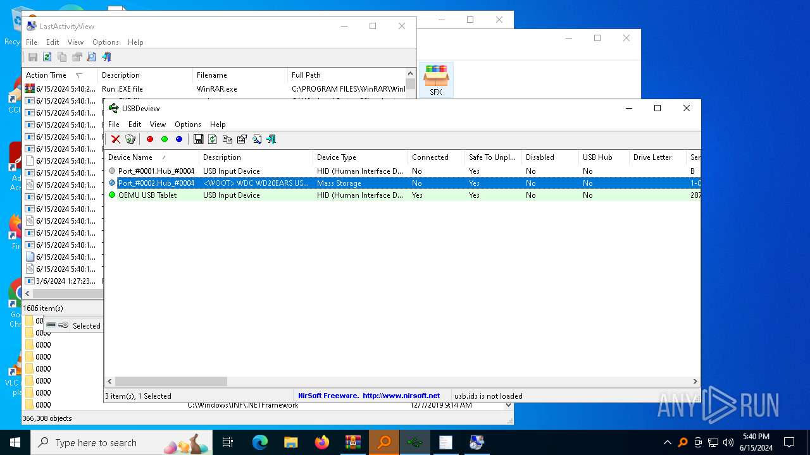This screenshot has width=810, height=455.
Task: Click the green circle Enable Selected Devices icon
Action: click(x=165, y=139)
